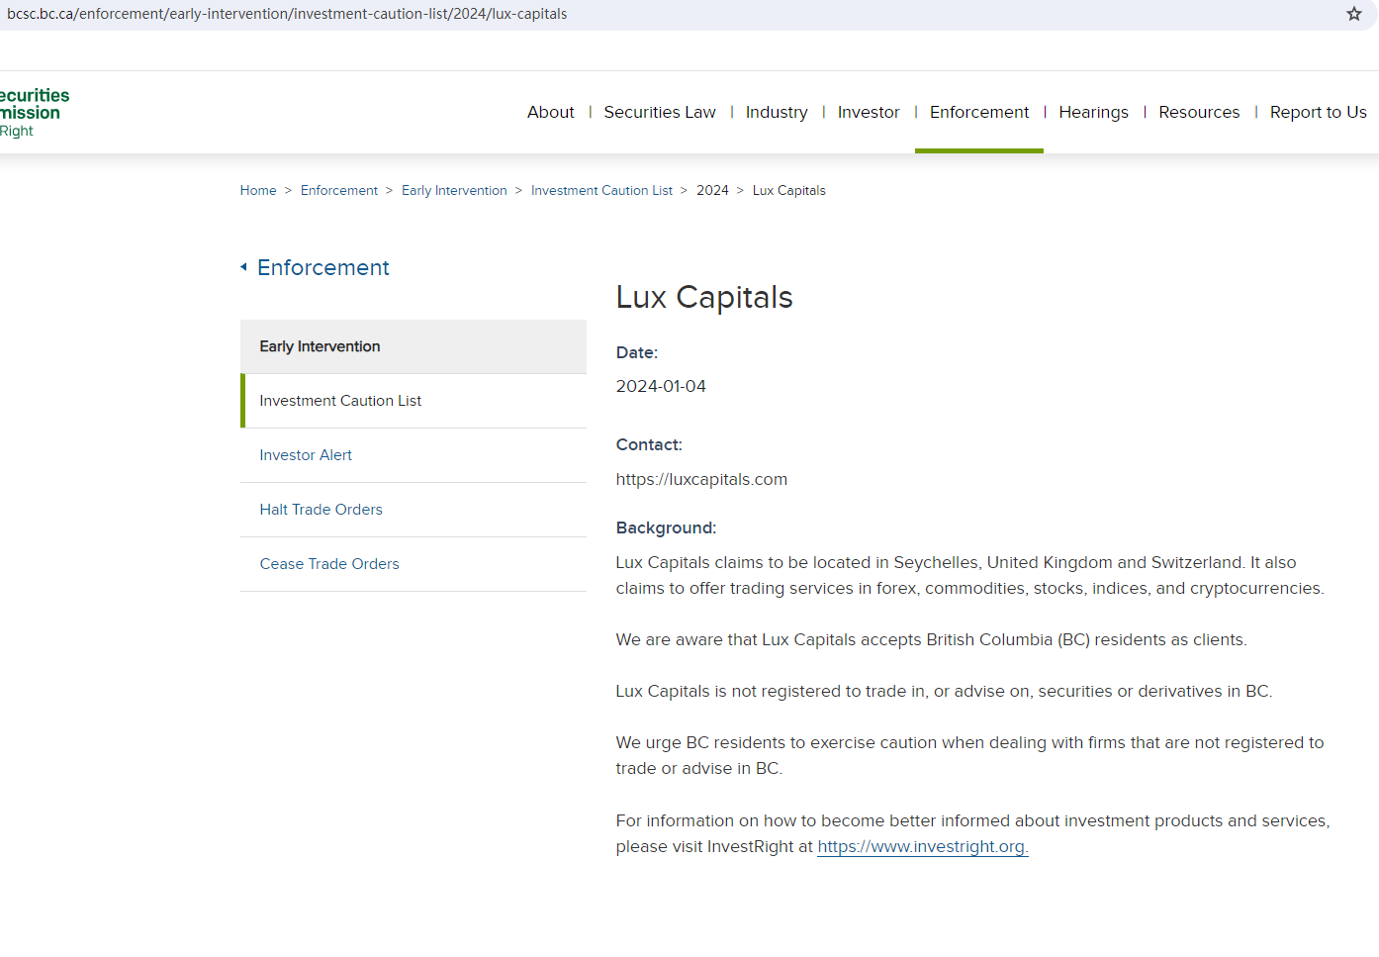
Task: Open the Resources menu
Action: [x=1199, y=112]
